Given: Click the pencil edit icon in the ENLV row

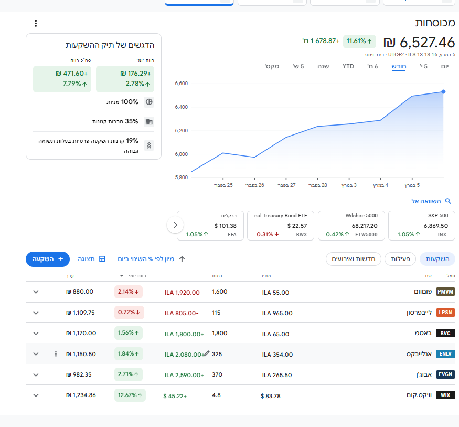Looking at the screenshot, I should point(206,353).
